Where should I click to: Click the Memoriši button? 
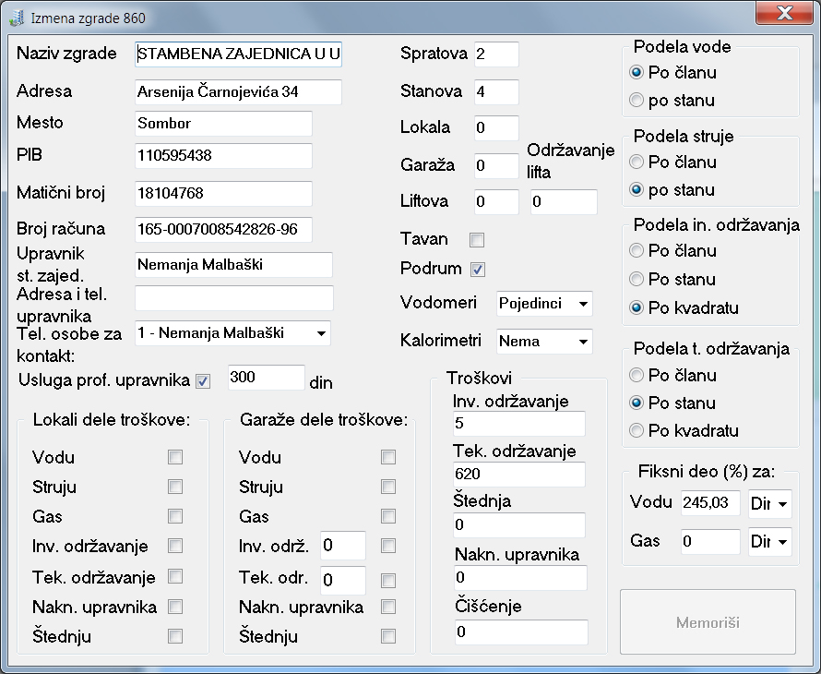click(708, 622)
